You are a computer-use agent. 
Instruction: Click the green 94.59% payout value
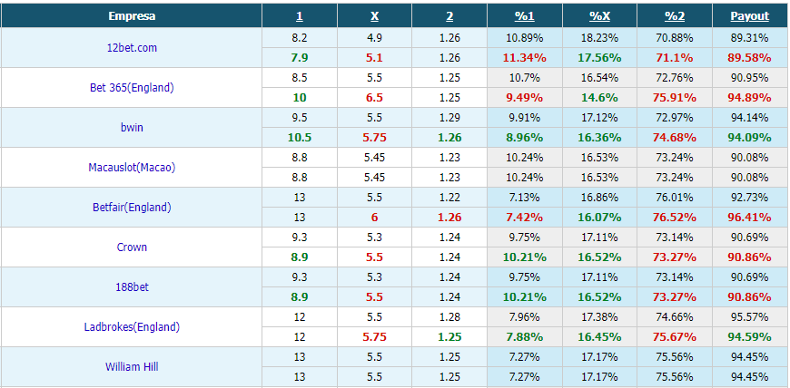(750, 337)
